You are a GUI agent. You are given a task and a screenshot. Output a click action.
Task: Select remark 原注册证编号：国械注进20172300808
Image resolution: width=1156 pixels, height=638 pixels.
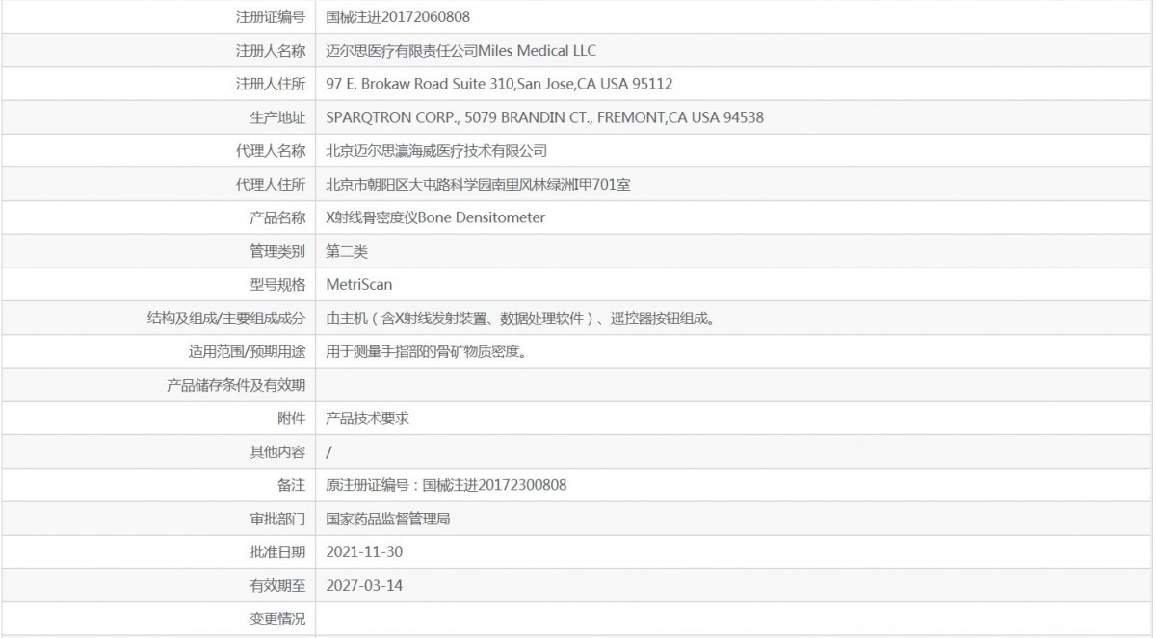[447, 485]
